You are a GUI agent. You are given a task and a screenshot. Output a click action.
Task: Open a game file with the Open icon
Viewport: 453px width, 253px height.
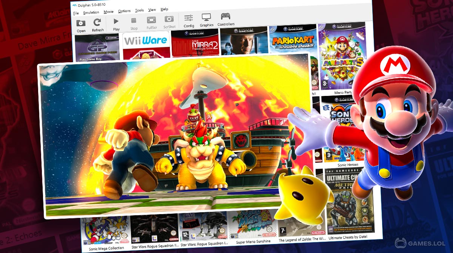pos(81,25)
